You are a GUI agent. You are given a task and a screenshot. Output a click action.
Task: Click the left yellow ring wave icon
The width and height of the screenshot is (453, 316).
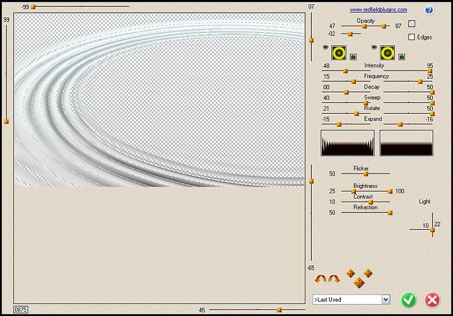(340, 53)
